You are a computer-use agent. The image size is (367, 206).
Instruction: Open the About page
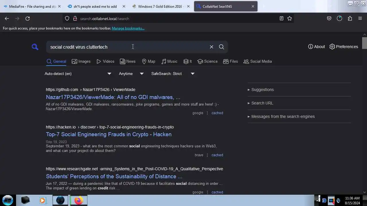pyautogui.click(x=317, y=47)
